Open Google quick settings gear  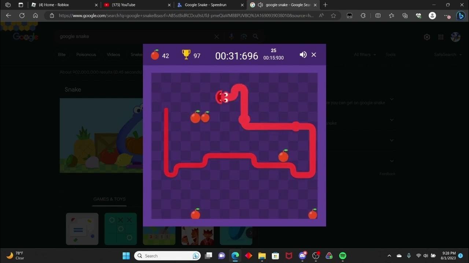tap(427, 37)
